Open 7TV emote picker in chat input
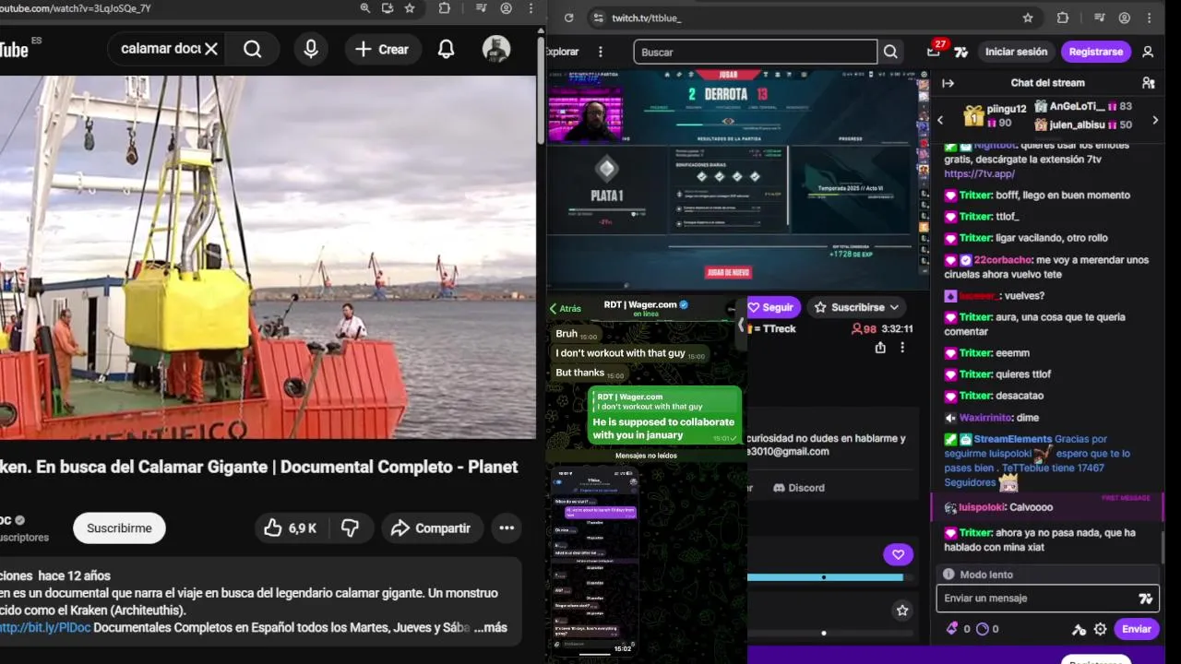 [1145, 599]
